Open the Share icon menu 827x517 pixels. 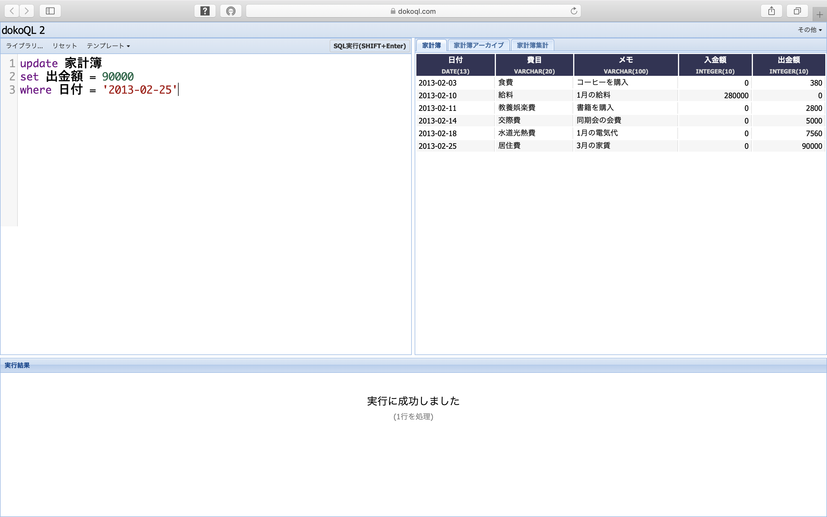point(771,11)
